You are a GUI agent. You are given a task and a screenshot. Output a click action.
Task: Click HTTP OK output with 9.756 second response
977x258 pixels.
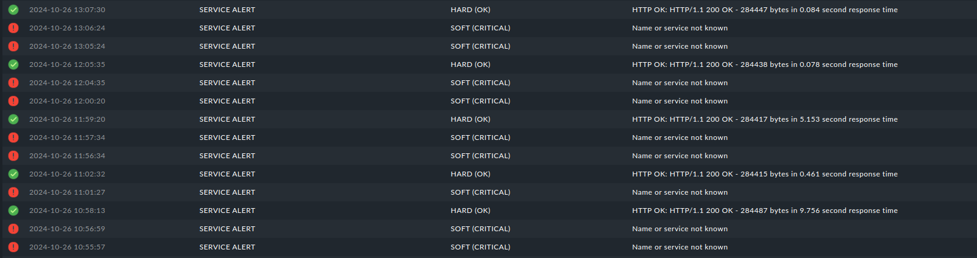pos(764,211)
